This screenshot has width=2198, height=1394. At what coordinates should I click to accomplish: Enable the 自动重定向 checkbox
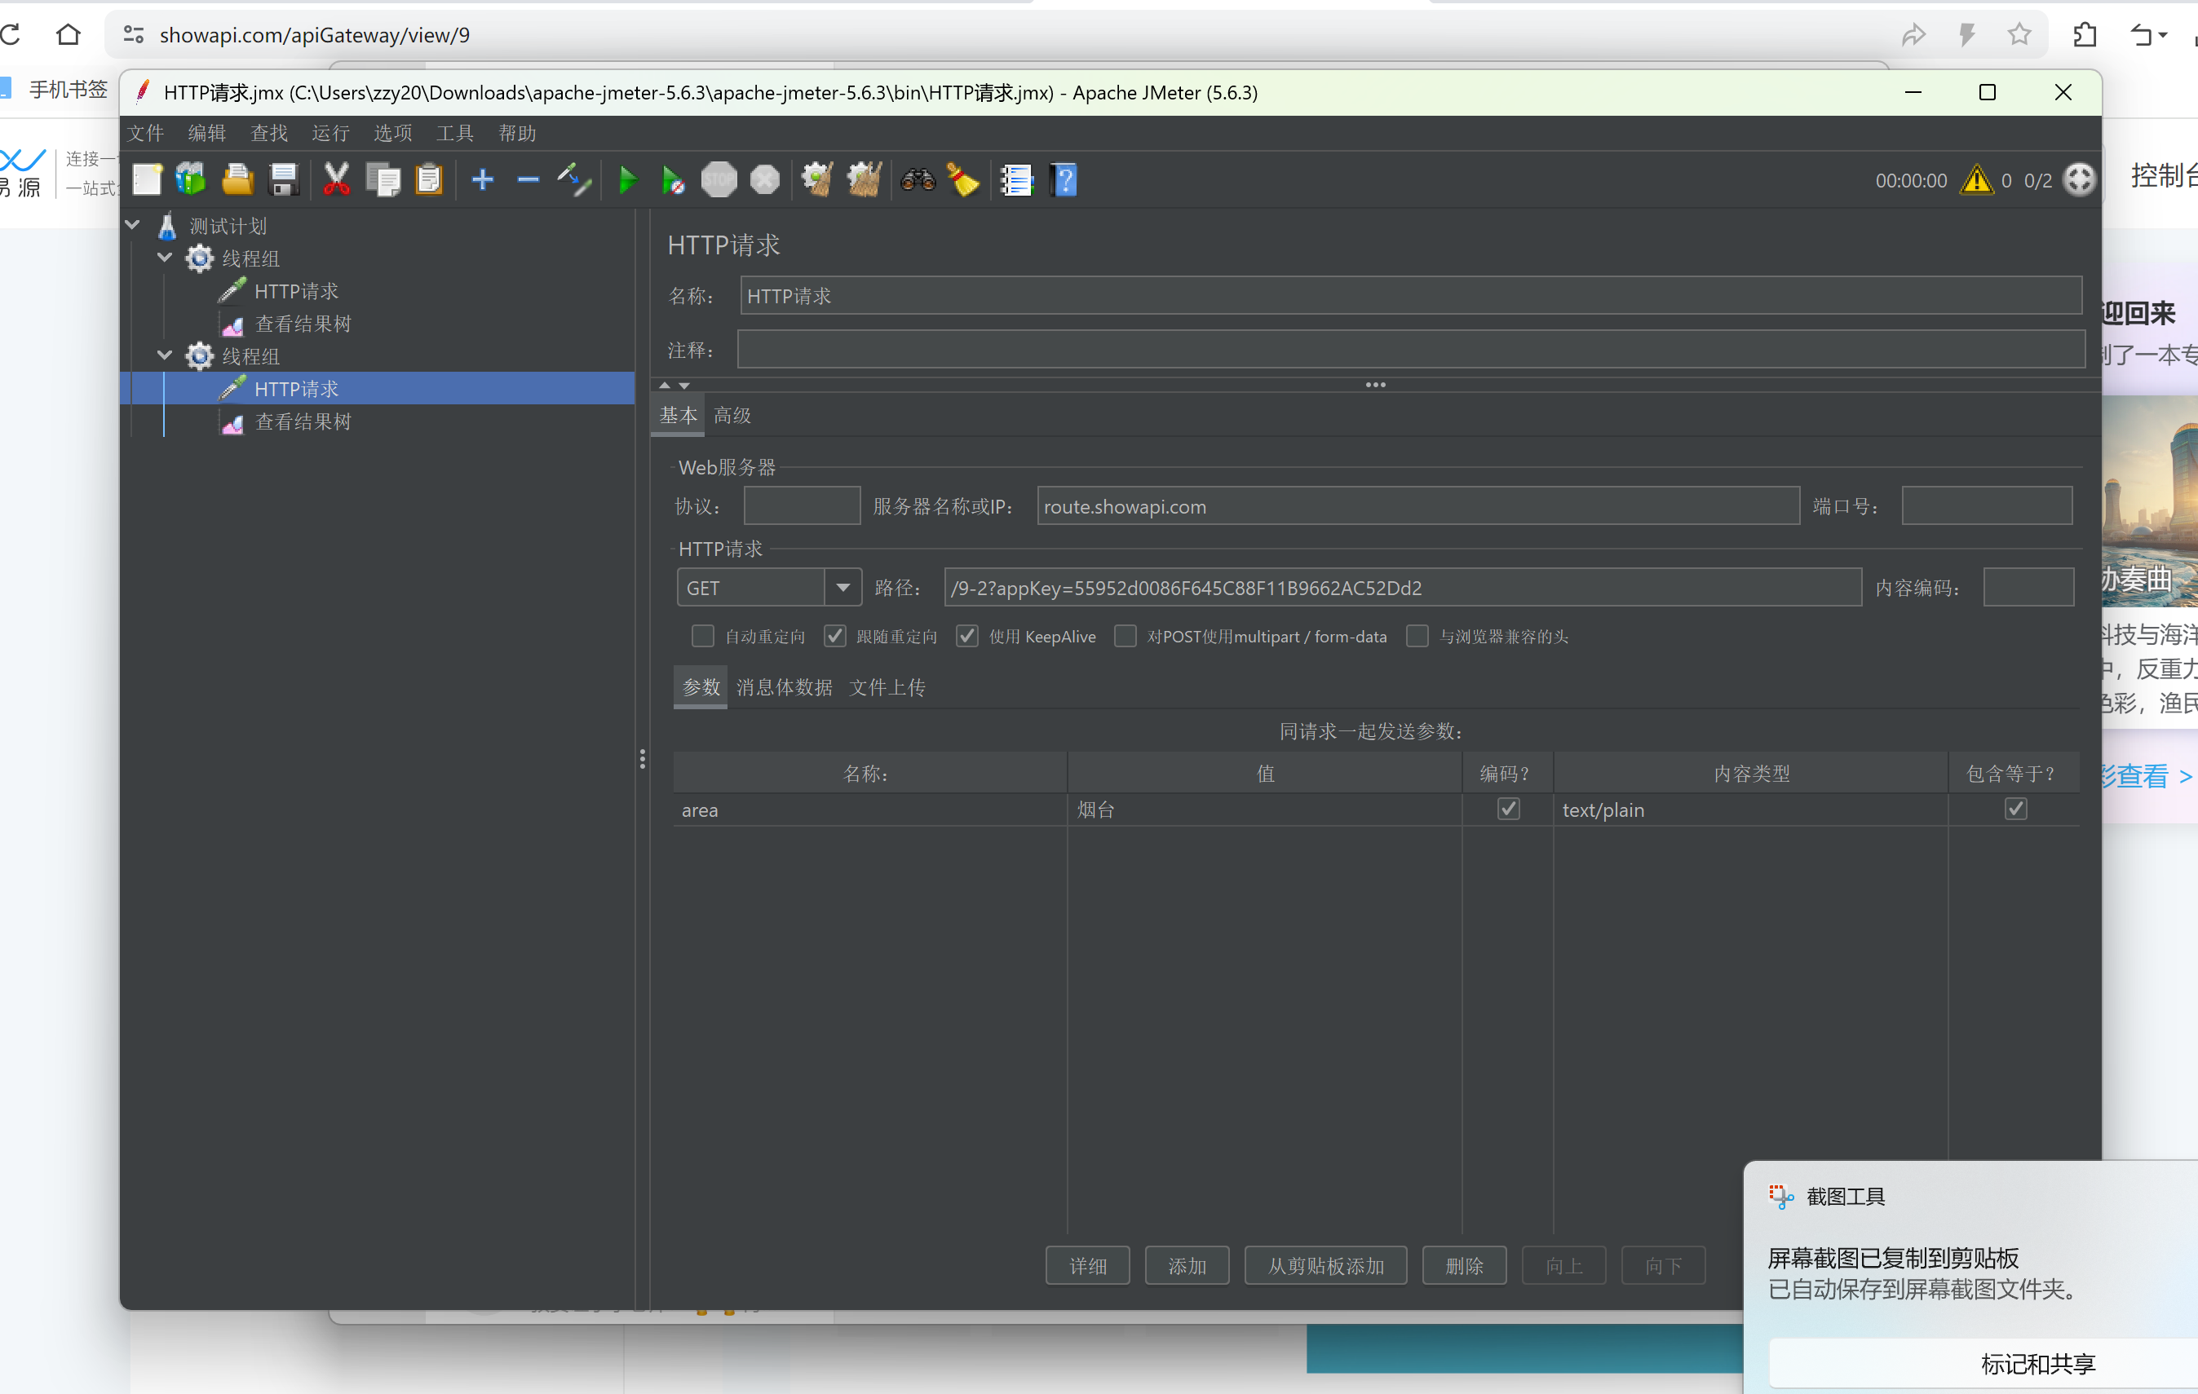(702, 636)
